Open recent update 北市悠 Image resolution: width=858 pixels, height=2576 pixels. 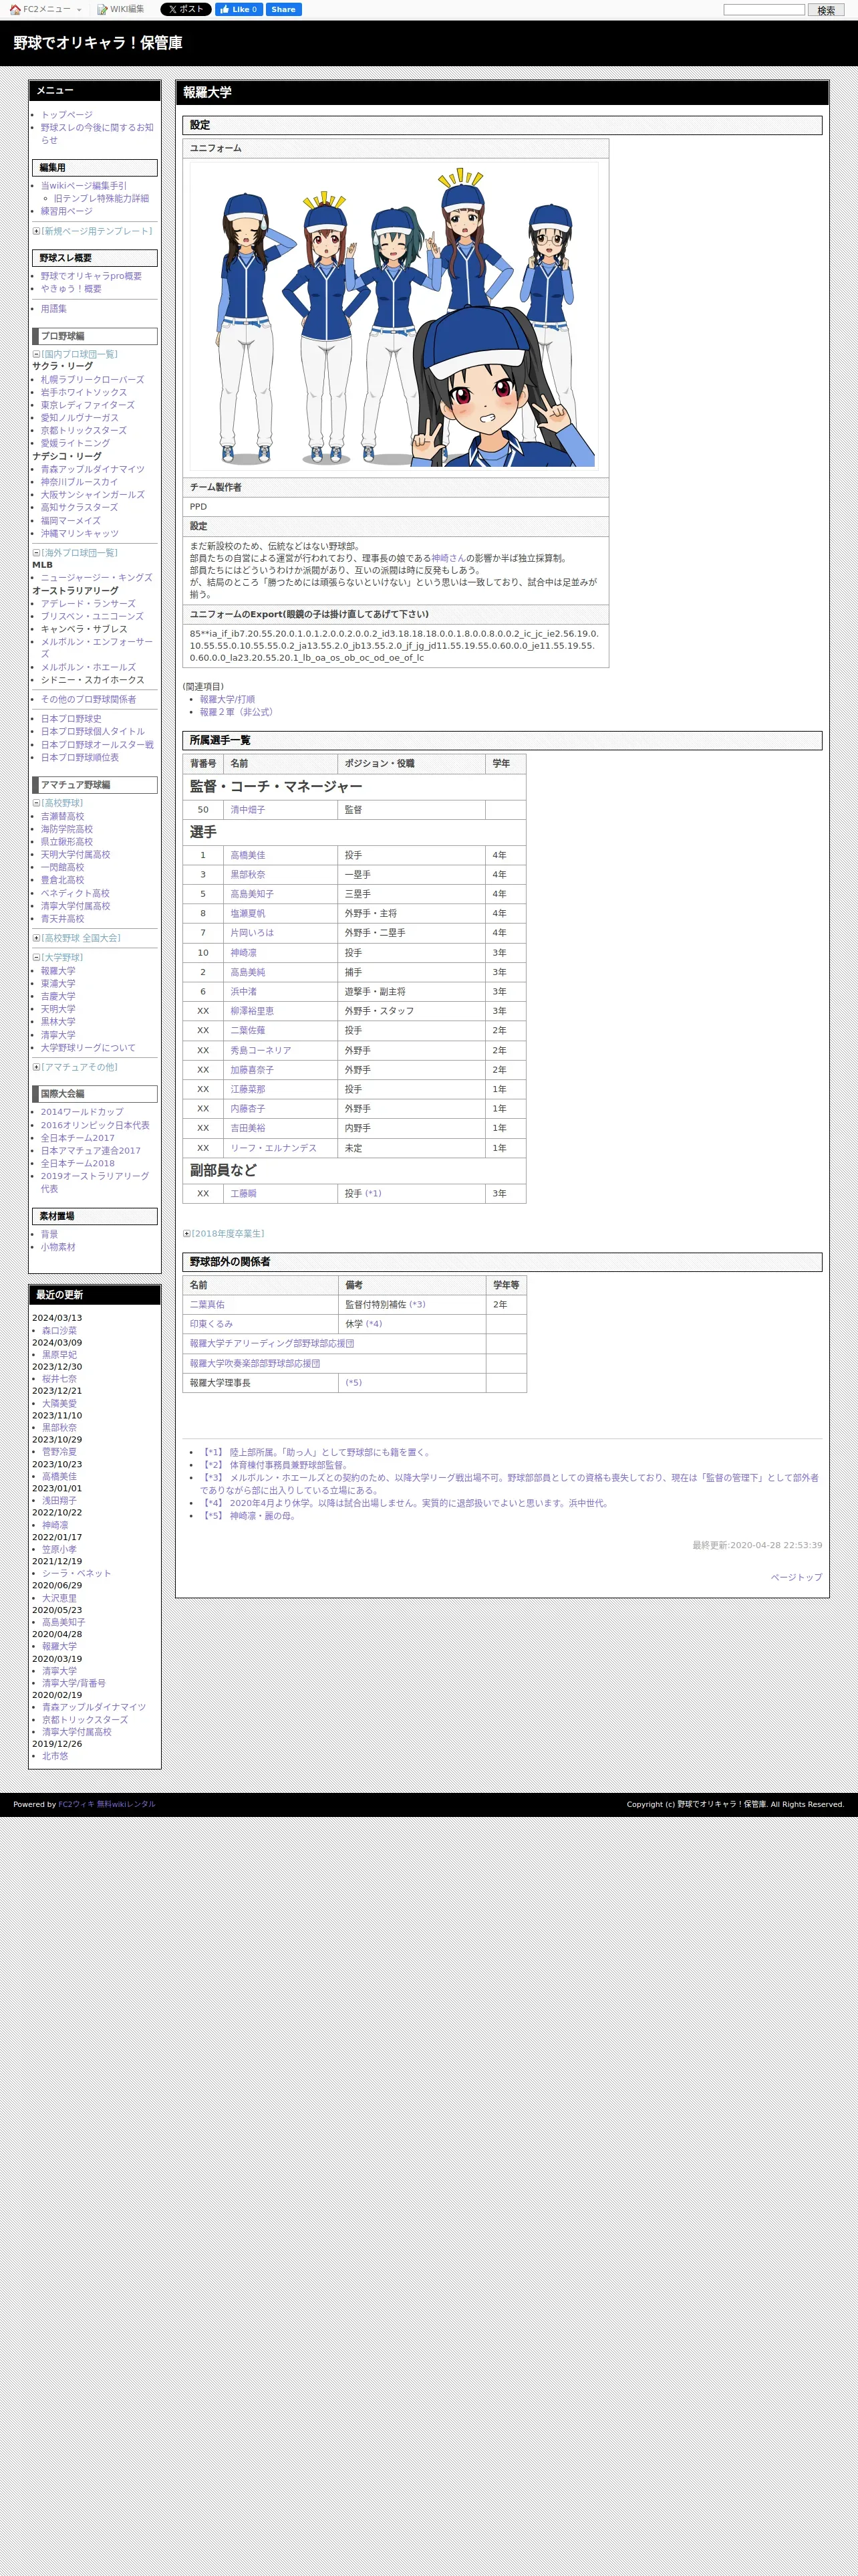click(x=55, y=1756)
